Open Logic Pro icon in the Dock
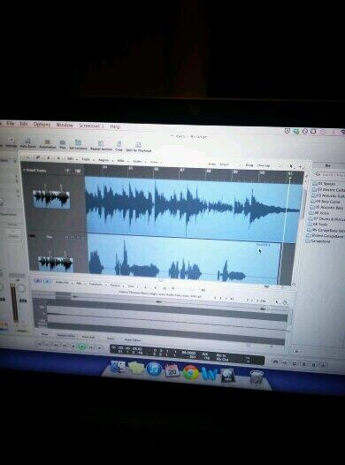 228,375
